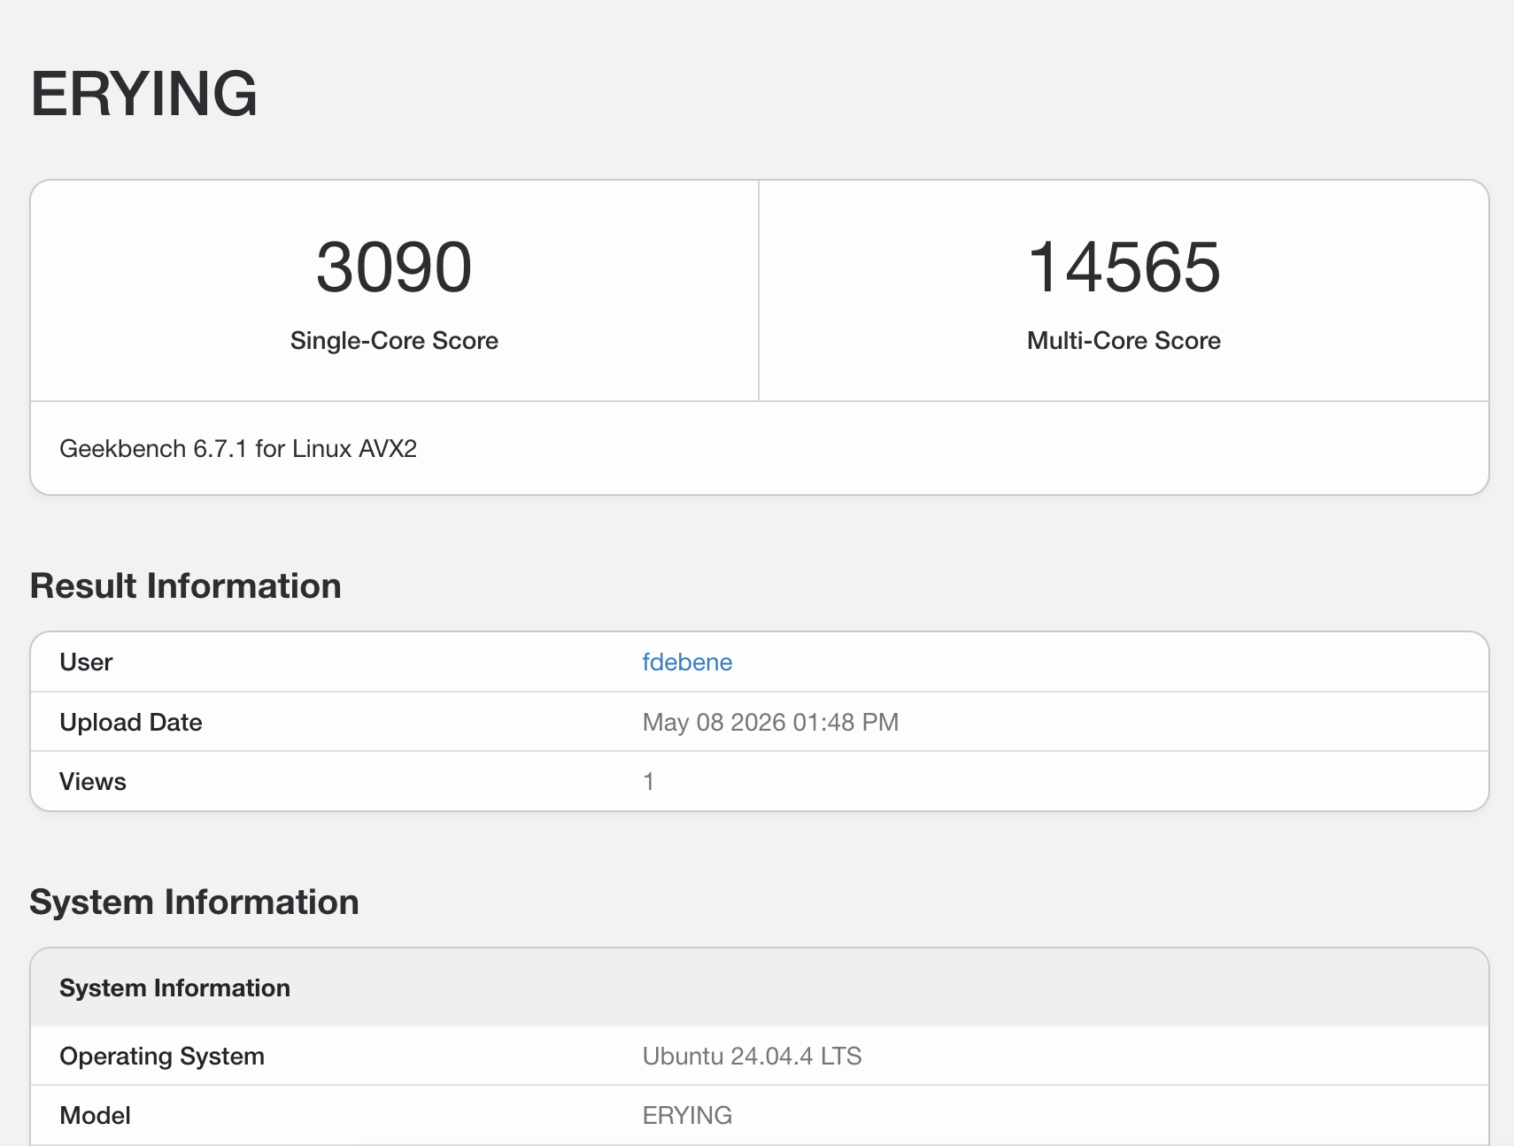The image size is (1514, 1146).
Task: Select the upload date May 08 2026 01:48 PM
Action: [x=770, y=723]
